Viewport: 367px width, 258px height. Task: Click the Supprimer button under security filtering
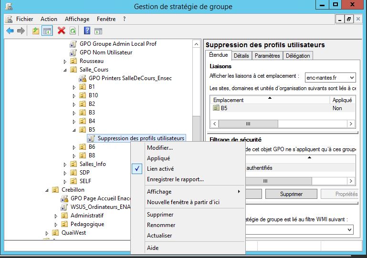coord(291,194)
